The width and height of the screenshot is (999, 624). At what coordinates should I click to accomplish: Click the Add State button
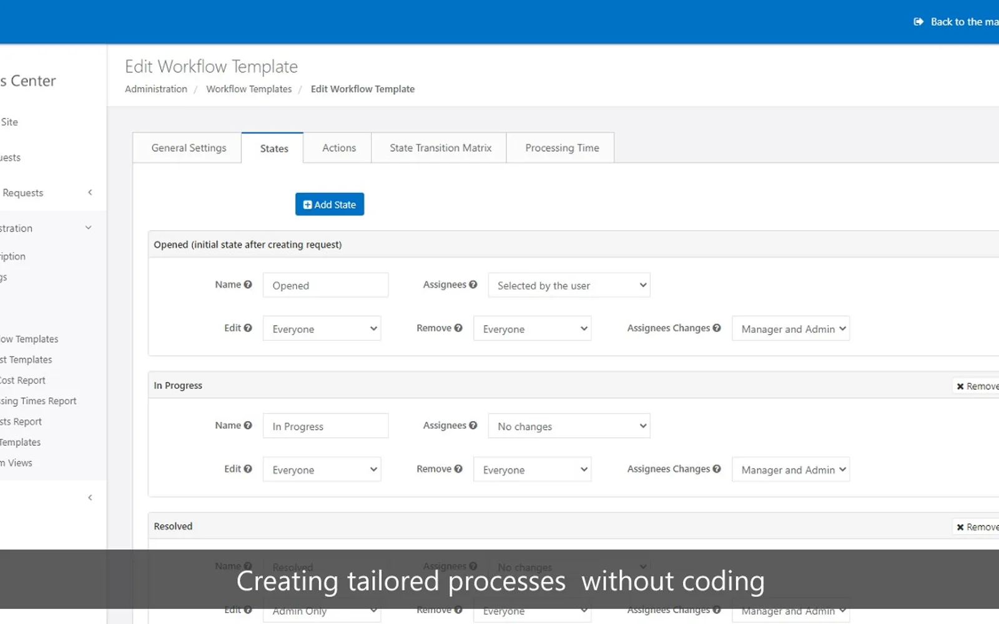point(330,204)
